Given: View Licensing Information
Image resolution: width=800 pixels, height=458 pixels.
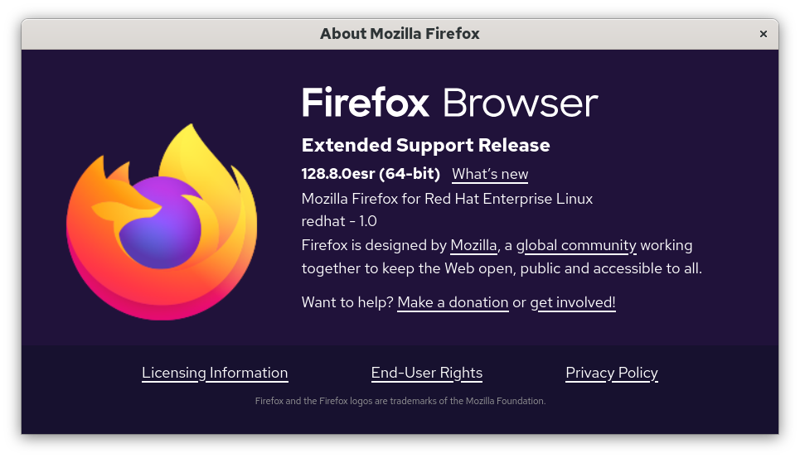Looking at the screenshot, I should (215, 373).
